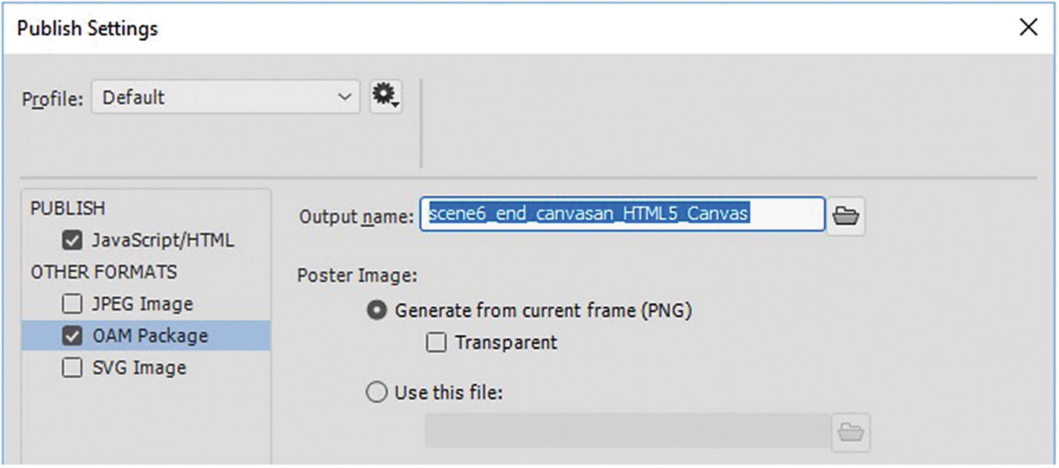Open the Profile options gear menu
Viewport: 1059px width, 468px height.
pos(386,97)
